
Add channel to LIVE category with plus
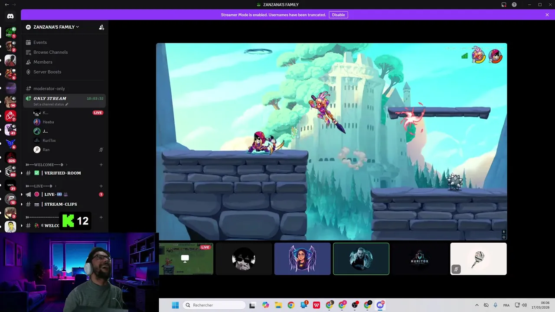click(x=101, y=186)
